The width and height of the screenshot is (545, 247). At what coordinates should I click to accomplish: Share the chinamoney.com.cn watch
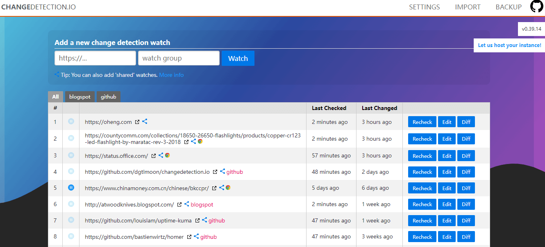point(222,188)
